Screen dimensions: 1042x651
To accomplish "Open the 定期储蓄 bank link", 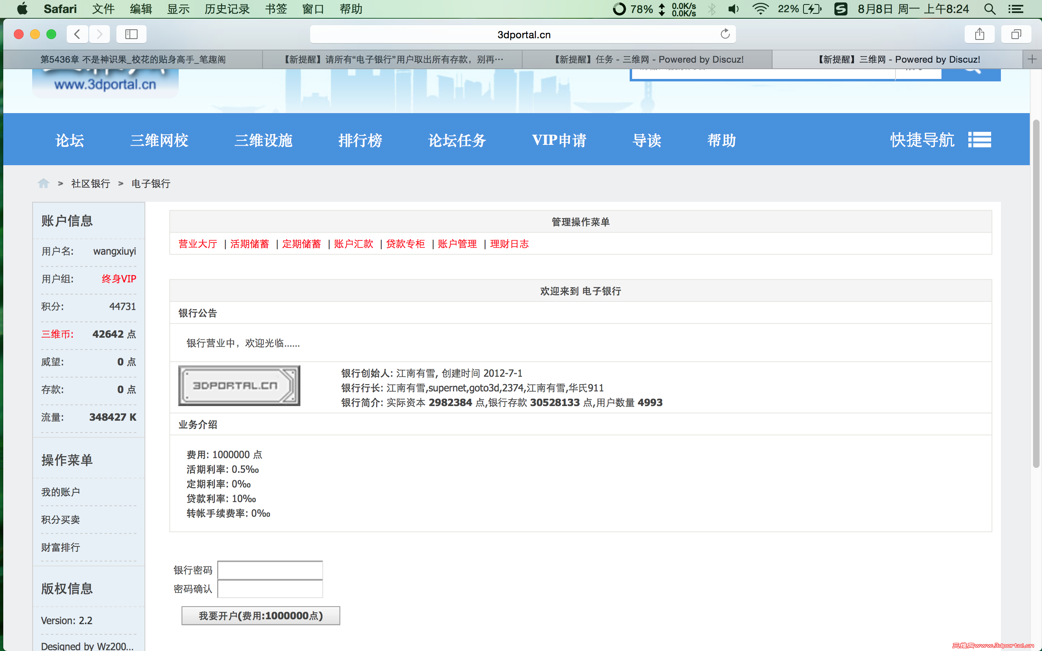I will pos(301,244).
